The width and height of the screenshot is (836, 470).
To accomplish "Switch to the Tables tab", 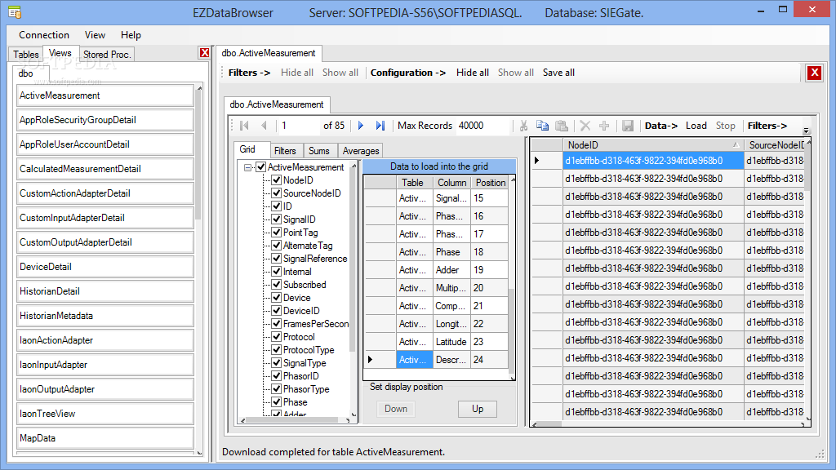I will point(25,55).
